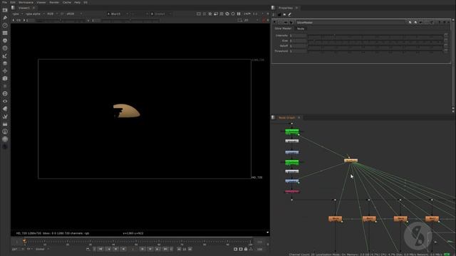
Task: Open the 3D nodes toolbar menu
Action: click(5, 78)
